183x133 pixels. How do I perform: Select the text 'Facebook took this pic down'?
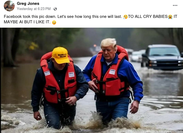click(x=30, y=17)
